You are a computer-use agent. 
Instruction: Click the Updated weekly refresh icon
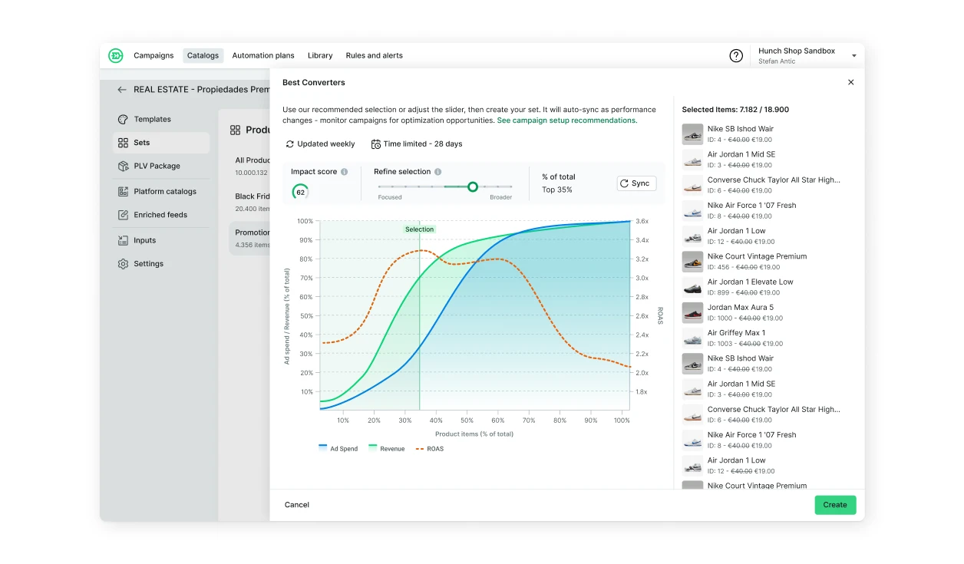(290, 144)
